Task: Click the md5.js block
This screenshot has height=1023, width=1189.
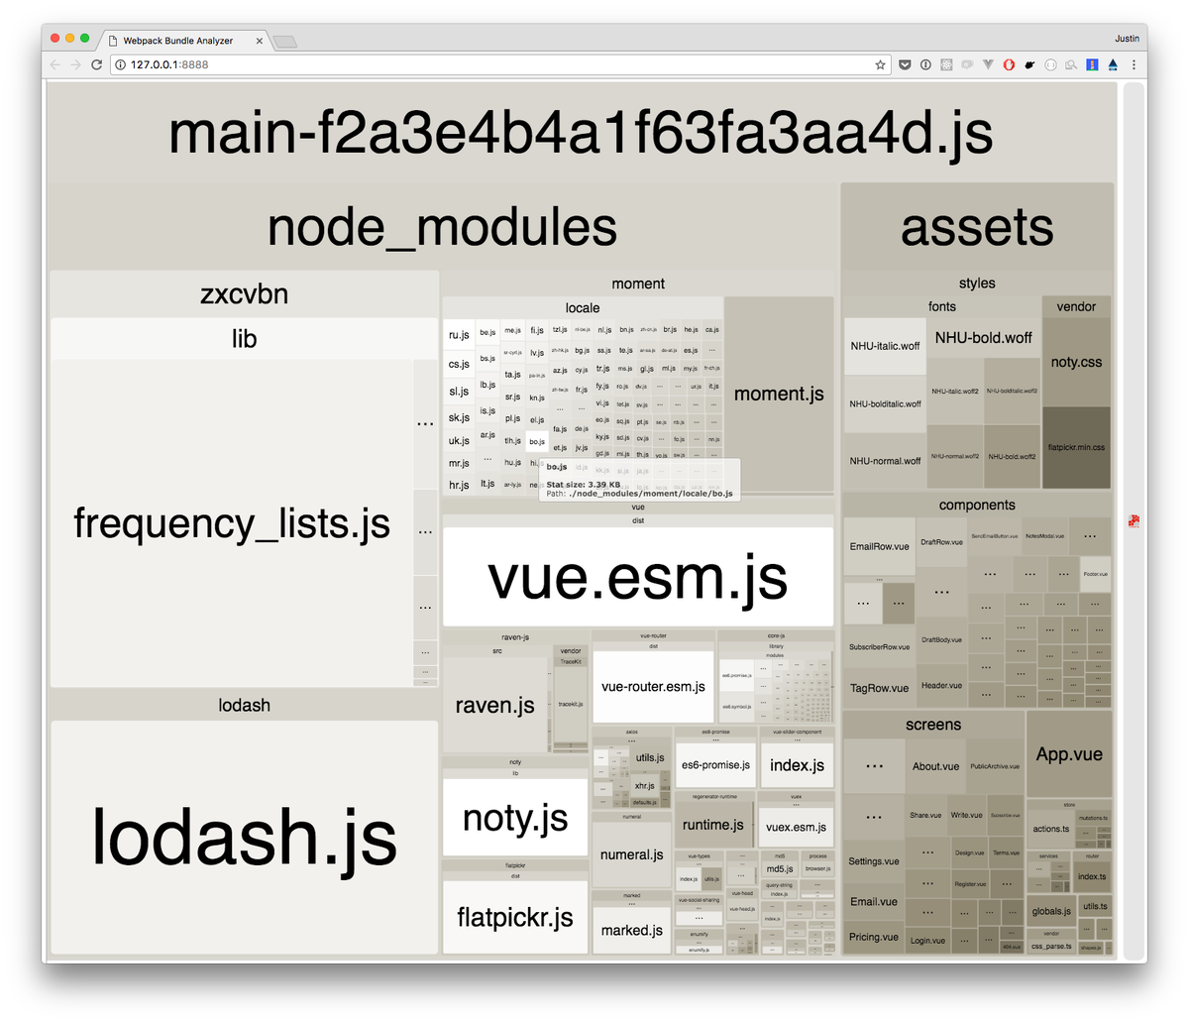Action: 780,868
